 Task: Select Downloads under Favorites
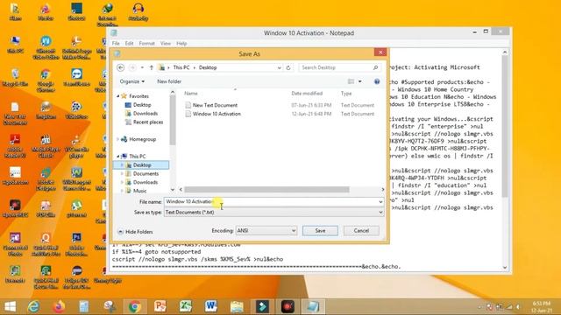coord(146,114)
